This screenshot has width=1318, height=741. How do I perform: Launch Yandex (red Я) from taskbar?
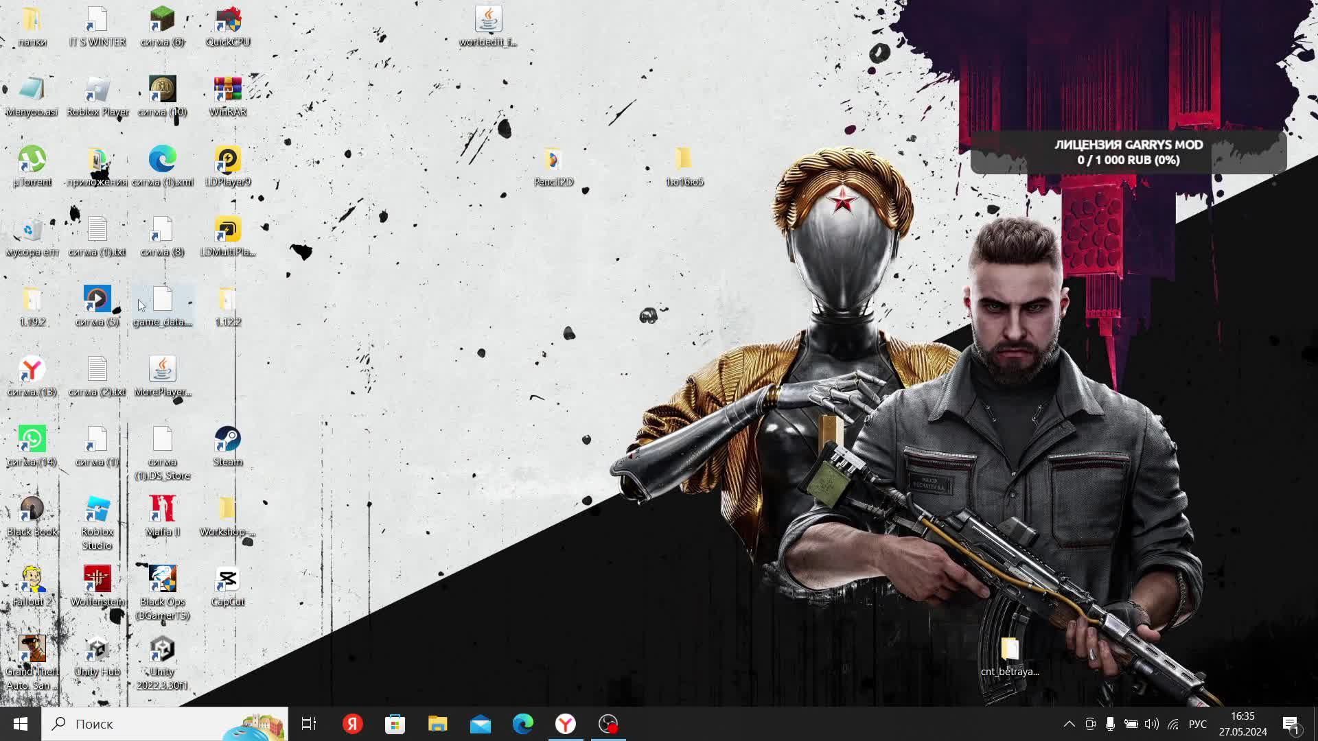click(x=352, y=724)
